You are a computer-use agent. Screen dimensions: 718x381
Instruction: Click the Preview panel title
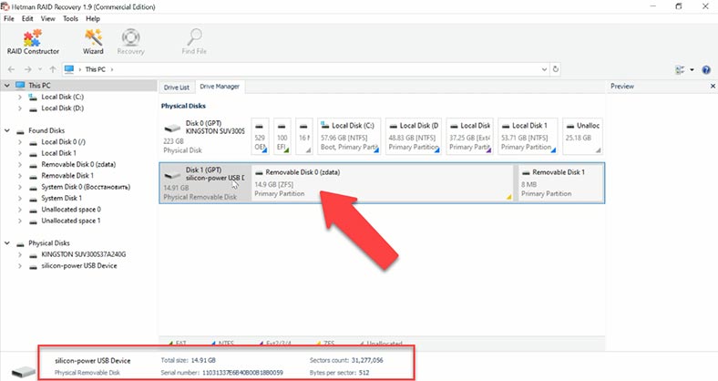pyautogui.click(x=621, y=86)
